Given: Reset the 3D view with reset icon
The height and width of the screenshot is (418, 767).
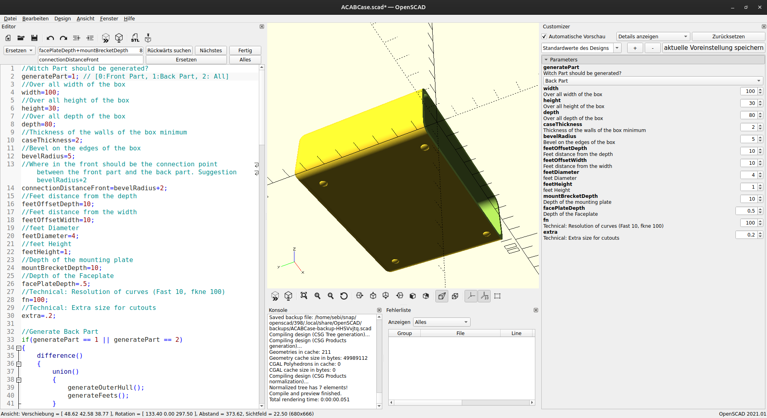Looking at the screenshot, I should point(344,296).
